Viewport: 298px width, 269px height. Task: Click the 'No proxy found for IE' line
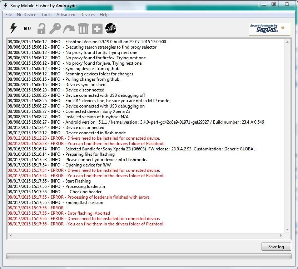[73, 52]
